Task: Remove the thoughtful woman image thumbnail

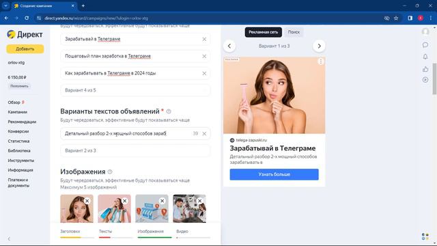Action: pos(87,201)
